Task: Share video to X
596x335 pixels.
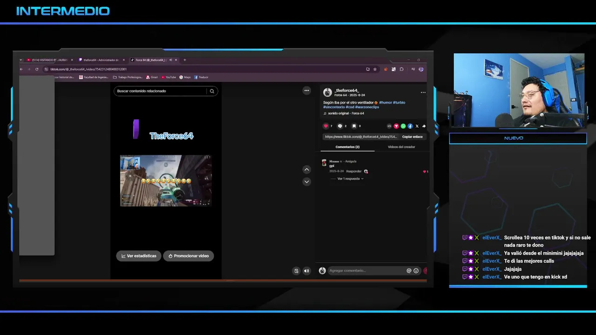Action: 417,126
